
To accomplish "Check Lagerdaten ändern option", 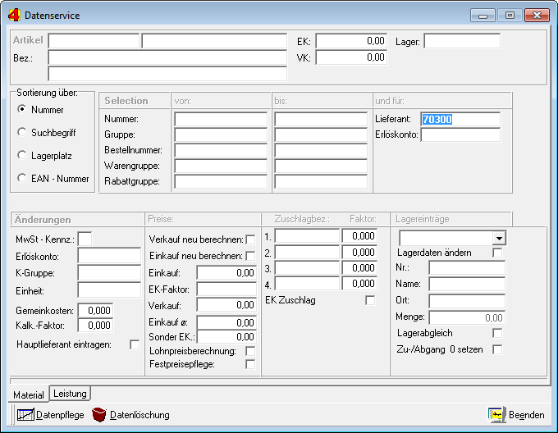I will (x=496, y=253).
